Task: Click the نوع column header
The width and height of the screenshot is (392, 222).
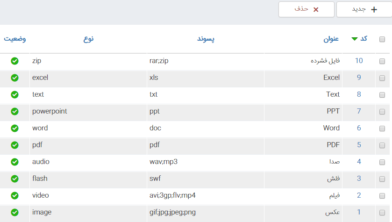Action: click(88, 39)
